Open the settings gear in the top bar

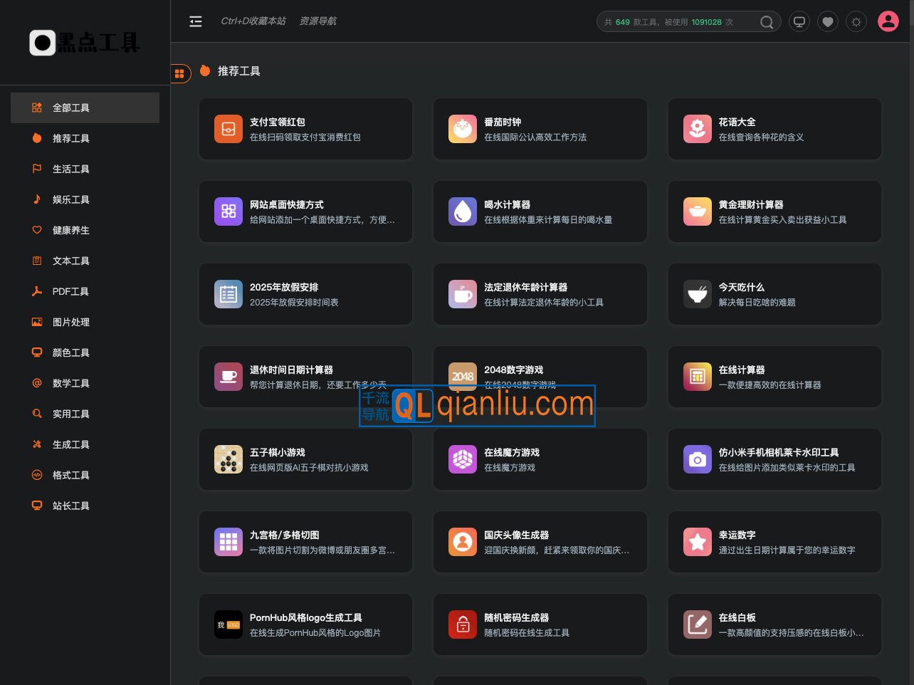click(856, 21)
